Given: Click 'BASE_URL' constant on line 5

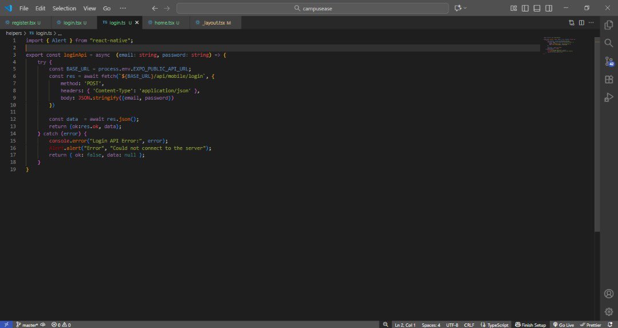Looking at the screenshot, I should pyautogui.click(x=78, y=69).
